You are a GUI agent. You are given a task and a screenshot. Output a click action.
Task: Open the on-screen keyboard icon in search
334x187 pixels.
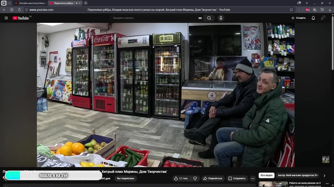tap(200, 18)
